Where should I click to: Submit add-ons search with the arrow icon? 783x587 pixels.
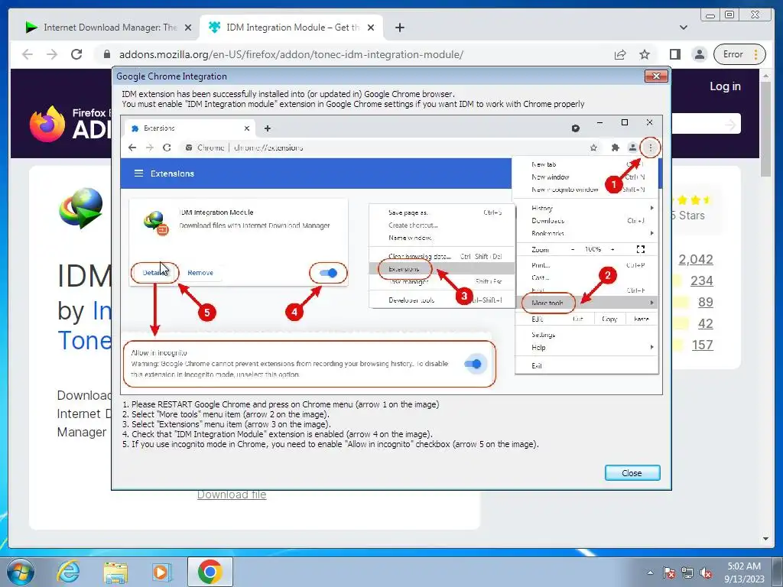point(730,125)
